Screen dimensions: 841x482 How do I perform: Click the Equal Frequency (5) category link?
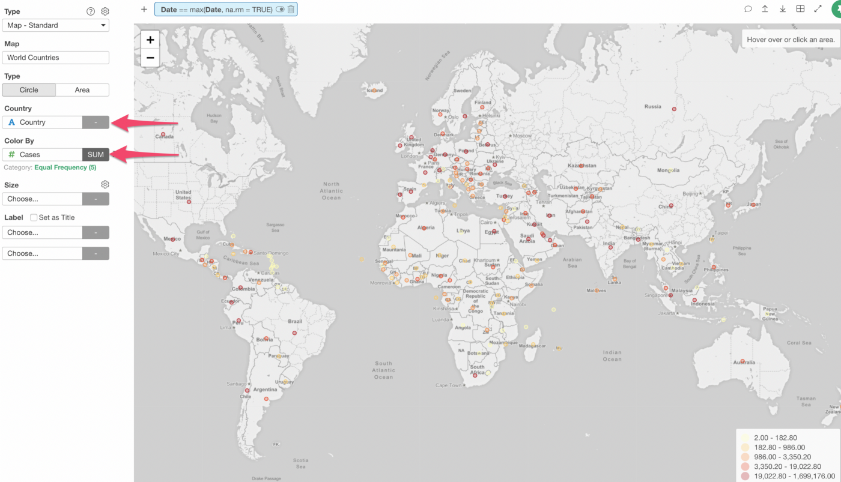tap(65, 167)
